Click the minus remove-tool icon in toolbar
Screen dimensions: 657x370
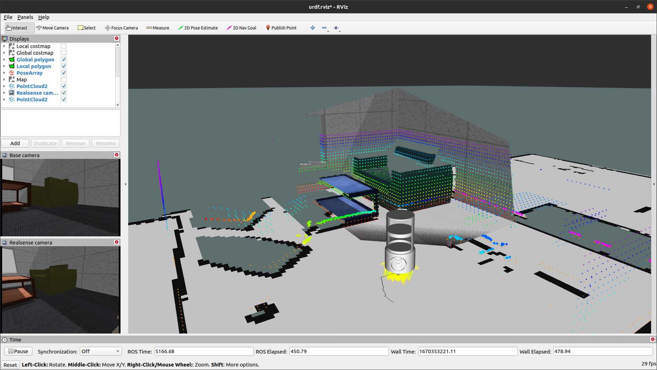[x=324, y=28]
